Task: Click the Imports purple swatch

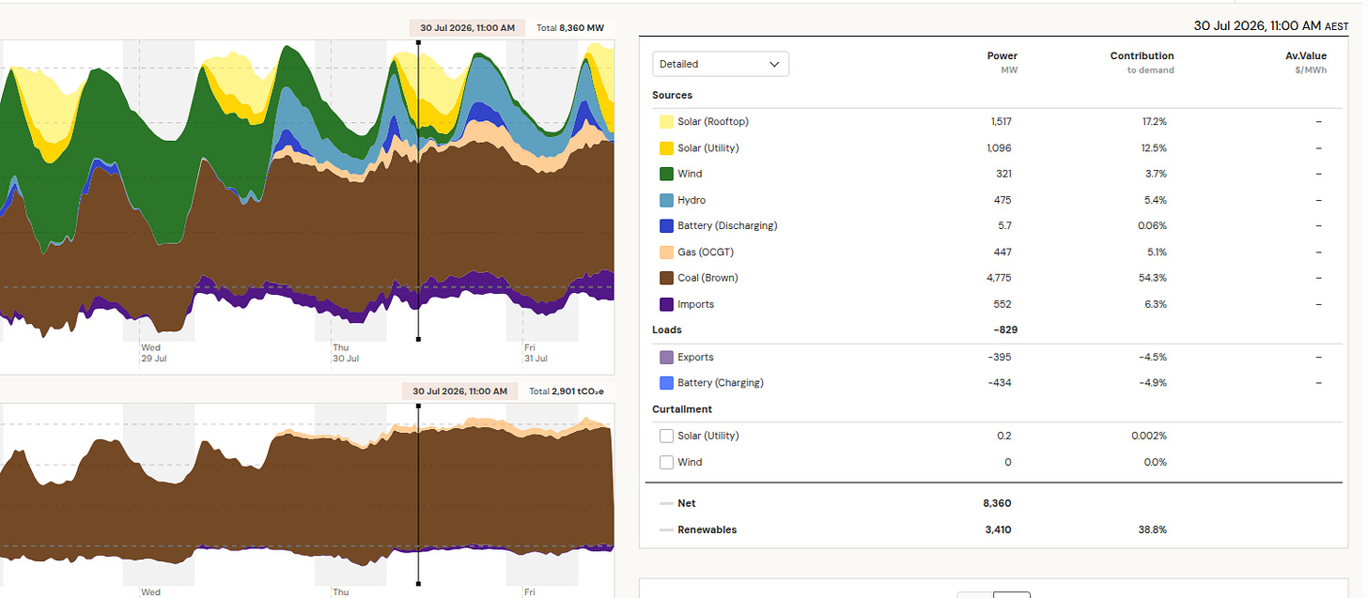Action: point(666,304)
